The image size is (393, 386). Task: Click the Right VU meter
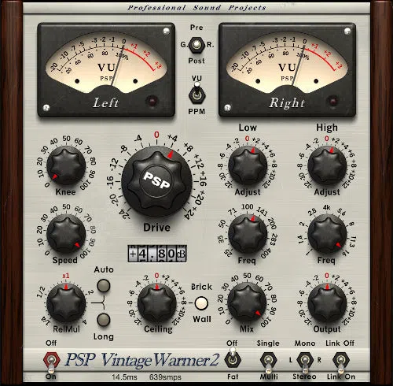point(287,70)
